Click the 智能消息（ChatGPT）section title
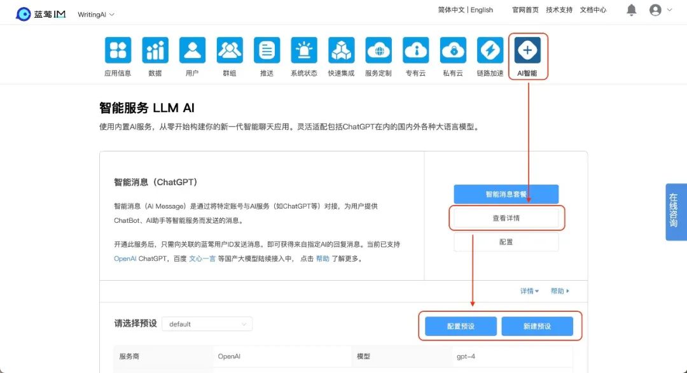The height and width of the screenshot is (373, 687). pyautogui.click(x=156, y=182)
